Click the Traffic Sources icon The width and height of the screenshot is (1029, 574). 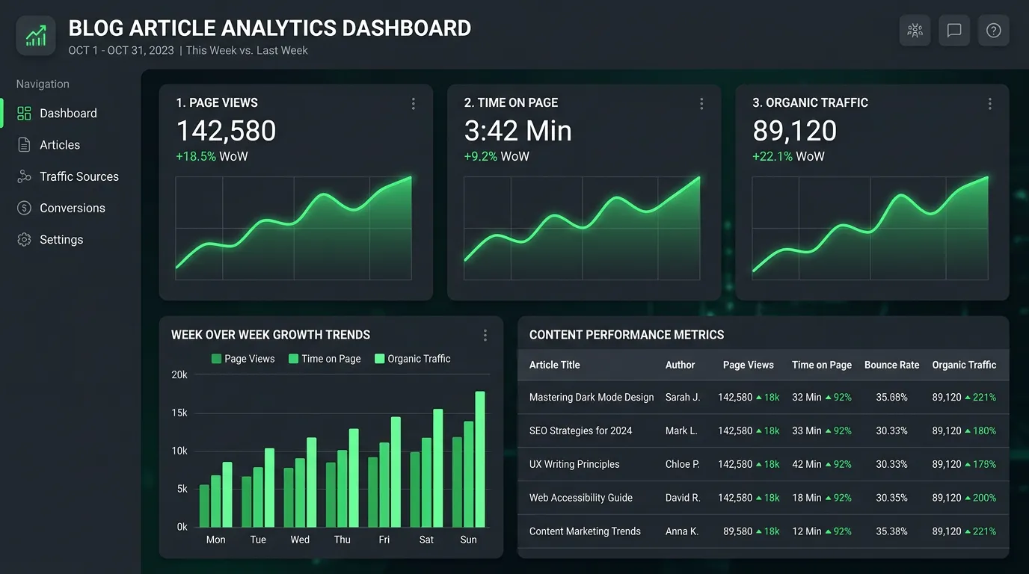pyautogui.click(x=24, y=176)
